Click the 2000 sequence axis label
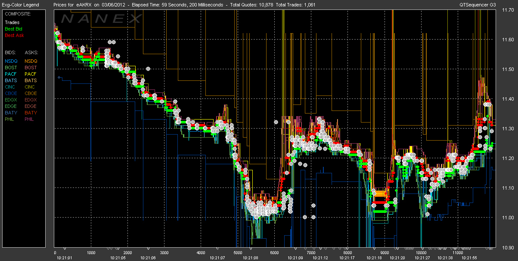518x261 pixels. pyautogui.click(x=127, y=253)
